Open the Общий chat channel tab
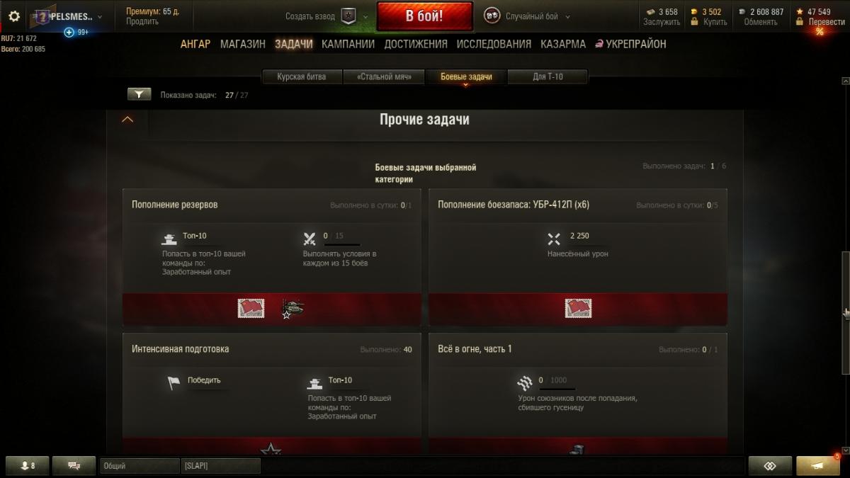The height and width of the screenshot is (478, 850). tap(140, 466)
